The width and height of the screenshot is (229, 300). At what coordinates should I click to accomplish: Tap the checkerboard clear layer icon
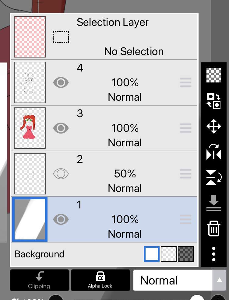[x=214, y=75]
